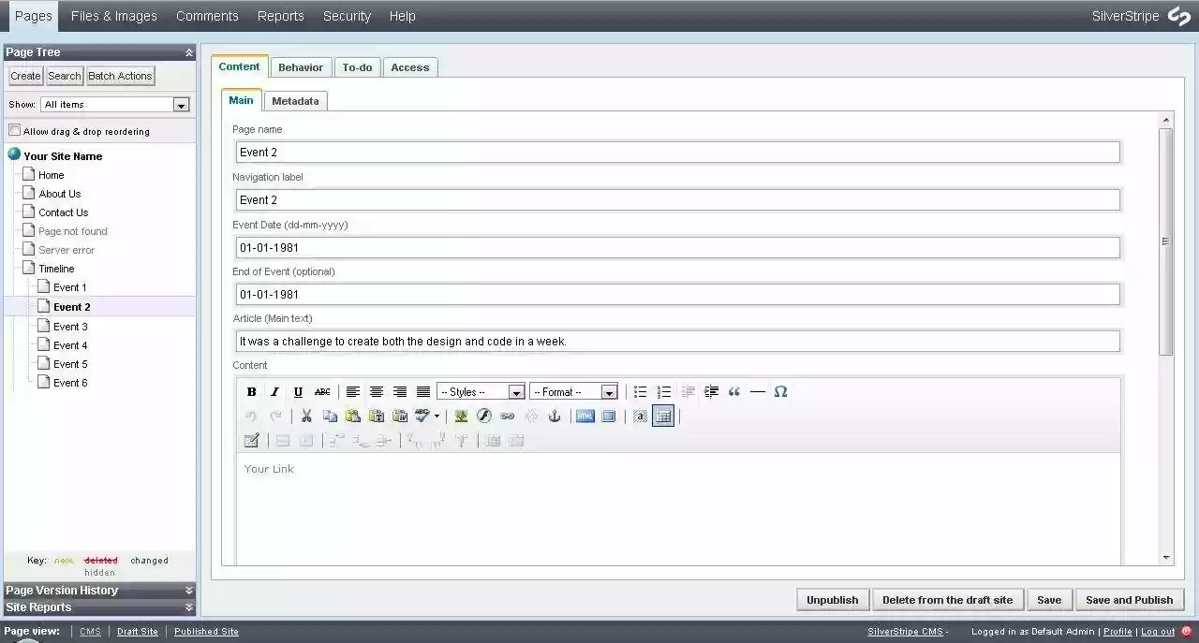
Task: Enable the Allow drag & drop reordering checkbox
Action: [15, 131]
